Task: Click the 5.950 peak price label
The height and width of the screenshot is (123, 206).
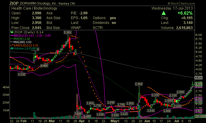Action: click(x=68, y=33)
